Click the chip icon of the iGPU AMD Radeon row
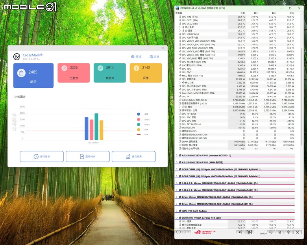Screen dimensions: 307x245 point(180,211)
